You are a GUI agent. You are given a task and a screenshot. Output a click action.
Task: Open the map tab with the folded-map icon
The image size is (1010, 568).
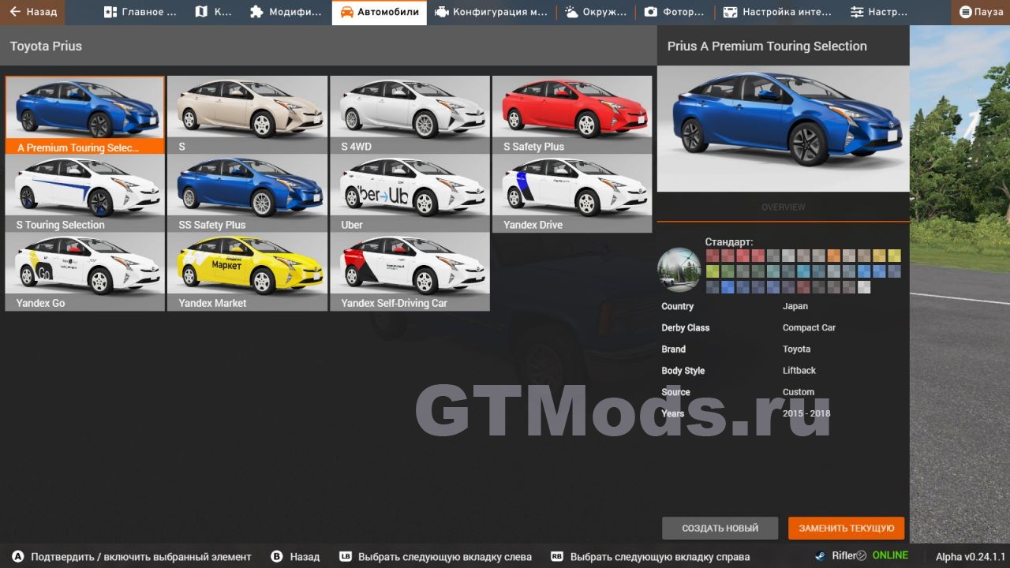pos(213,12)
